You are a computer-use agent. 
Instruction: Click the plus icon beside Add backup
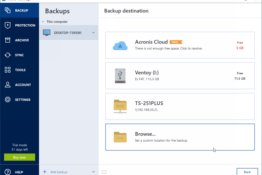coord(45,172)
